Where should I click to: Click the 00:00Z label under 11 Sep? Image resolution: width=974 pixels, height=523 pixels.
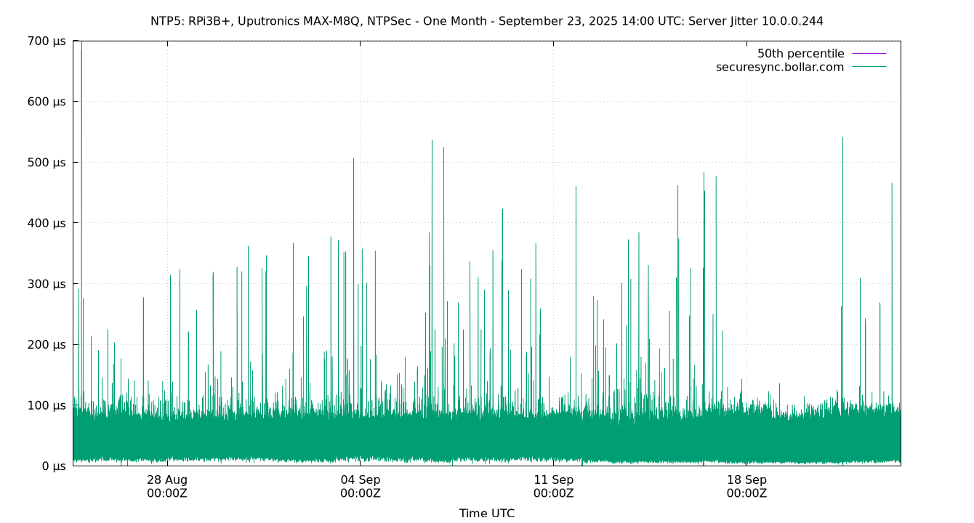[x=554, y=493]
